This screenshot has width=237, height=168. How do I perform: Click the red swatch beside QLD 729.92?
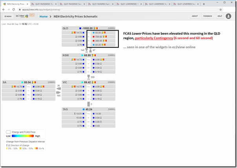click(93, 37)
